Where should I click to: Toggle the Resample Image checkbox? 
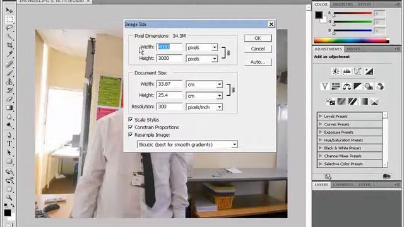131,134
